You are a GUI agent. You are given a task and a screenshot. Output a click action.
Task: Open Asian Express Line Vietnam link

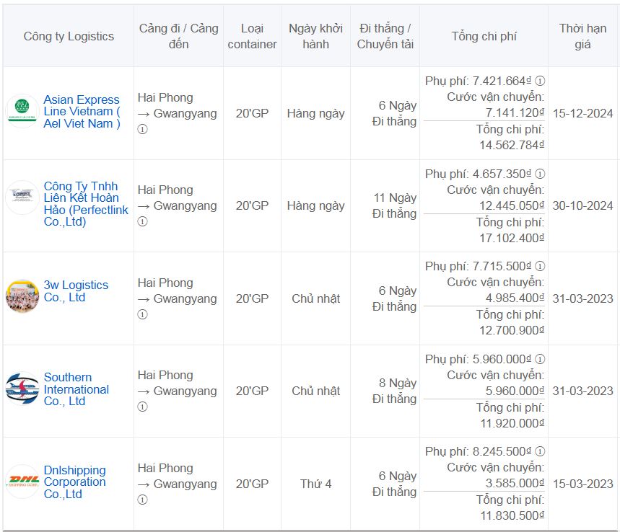[x=81, y=112]
